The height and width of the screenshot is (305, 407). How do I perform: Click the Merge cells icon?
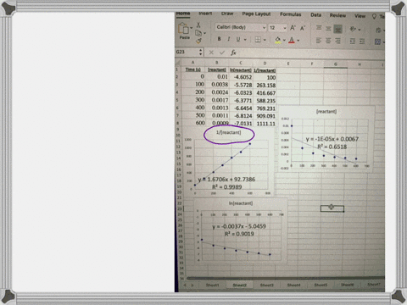click(377, 42)
